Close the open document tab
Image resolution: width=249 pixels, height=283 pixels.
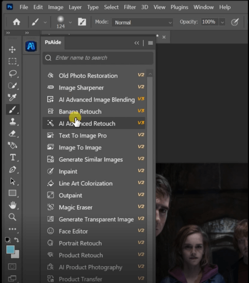(164, 37)
